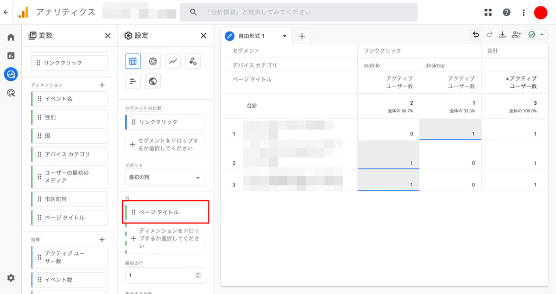Share the exploration with users icon
556x294 pixels.
pyautogui.click(x=516, y=34)
